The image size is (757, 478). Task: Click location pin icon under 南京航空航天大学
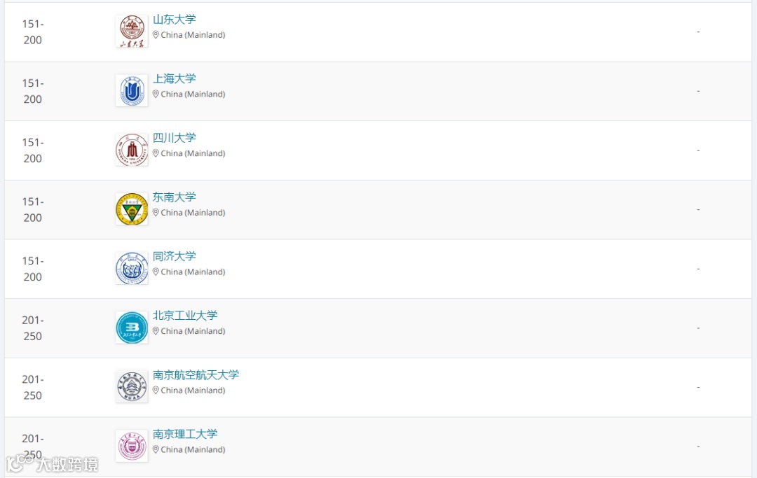point(156,391)
